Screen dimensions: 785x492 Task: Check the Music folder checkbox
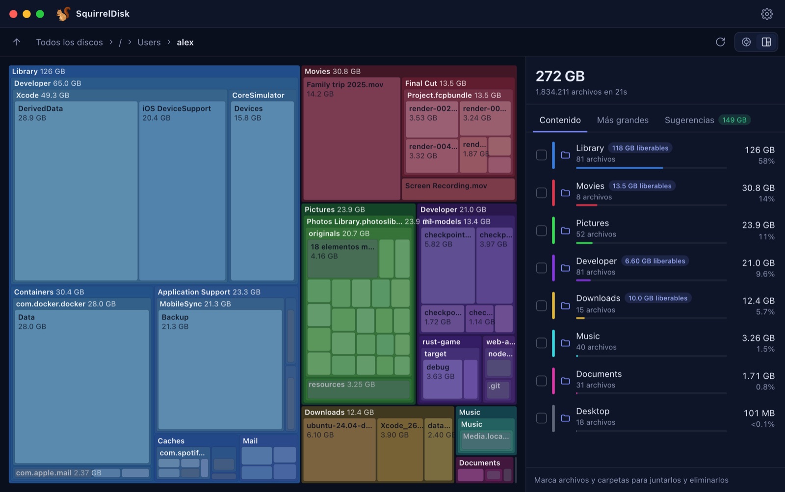coord(541,343)
